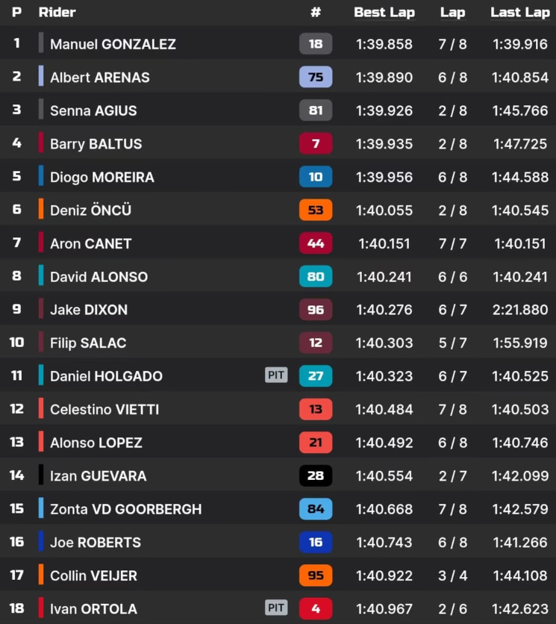This screenshot has height=624, width=556.
Task: Click the Lap column header
Action: point(452,13)
